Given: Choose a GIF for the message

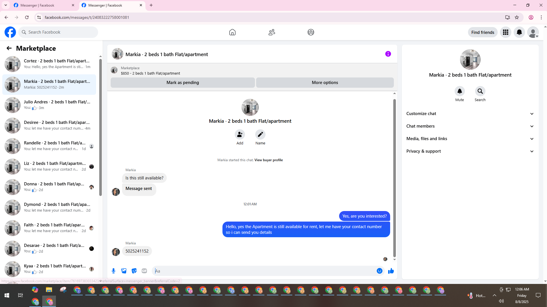Looking at the screenshot, I should [x=144, y=271].
